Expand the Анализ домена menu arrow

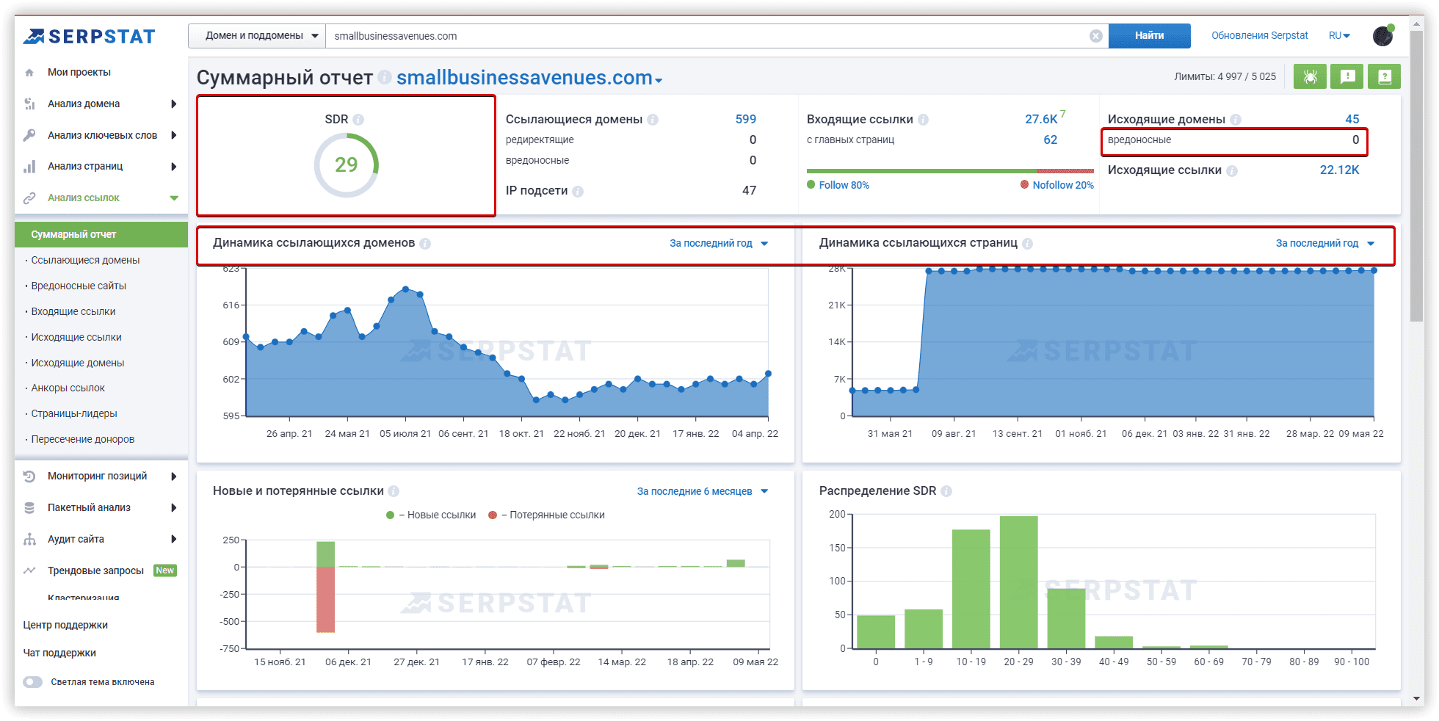click(x=174, y=104)
